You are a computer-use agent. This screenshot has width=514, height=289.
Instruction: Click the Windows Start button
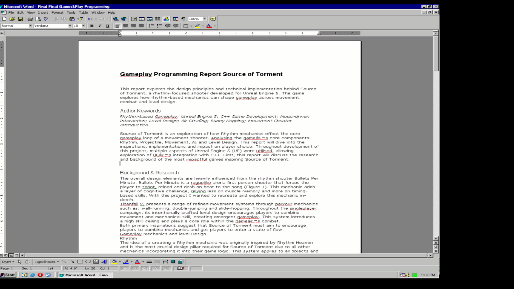[8, 275]
